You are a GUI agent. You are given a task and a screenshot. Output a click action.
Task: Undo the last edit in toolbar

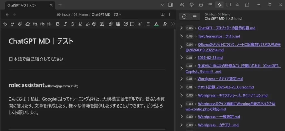pyautogui.click(x=5, y=24)
